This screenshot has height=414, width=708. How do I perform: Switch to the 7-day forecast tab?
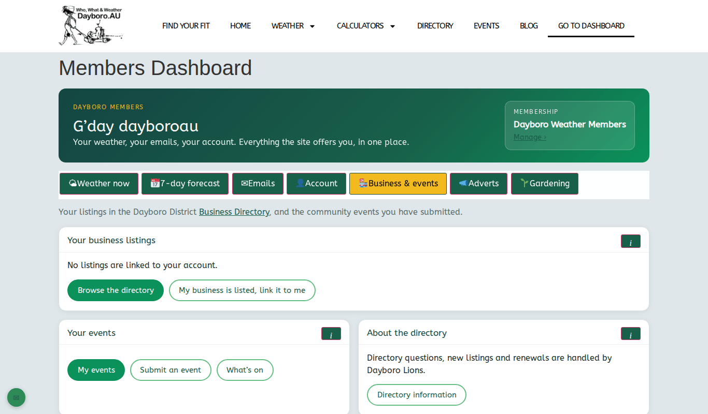coord(185,184)
